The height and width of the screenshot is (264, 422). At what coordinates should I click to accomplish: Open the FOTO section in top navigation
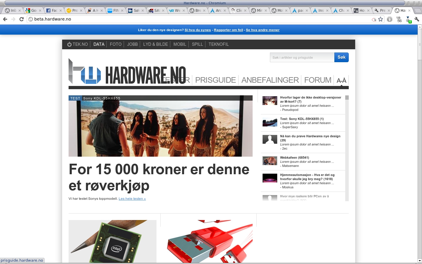point(116,44)
